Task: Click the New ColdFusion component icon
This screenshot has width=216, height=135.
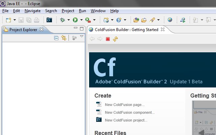Action: pos(99,112)
